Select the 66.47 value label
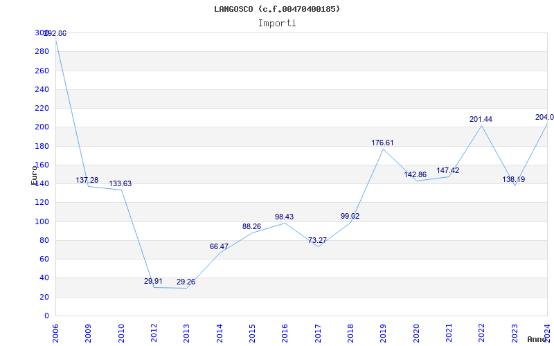554x346 pixels. (x=219, y=247)
